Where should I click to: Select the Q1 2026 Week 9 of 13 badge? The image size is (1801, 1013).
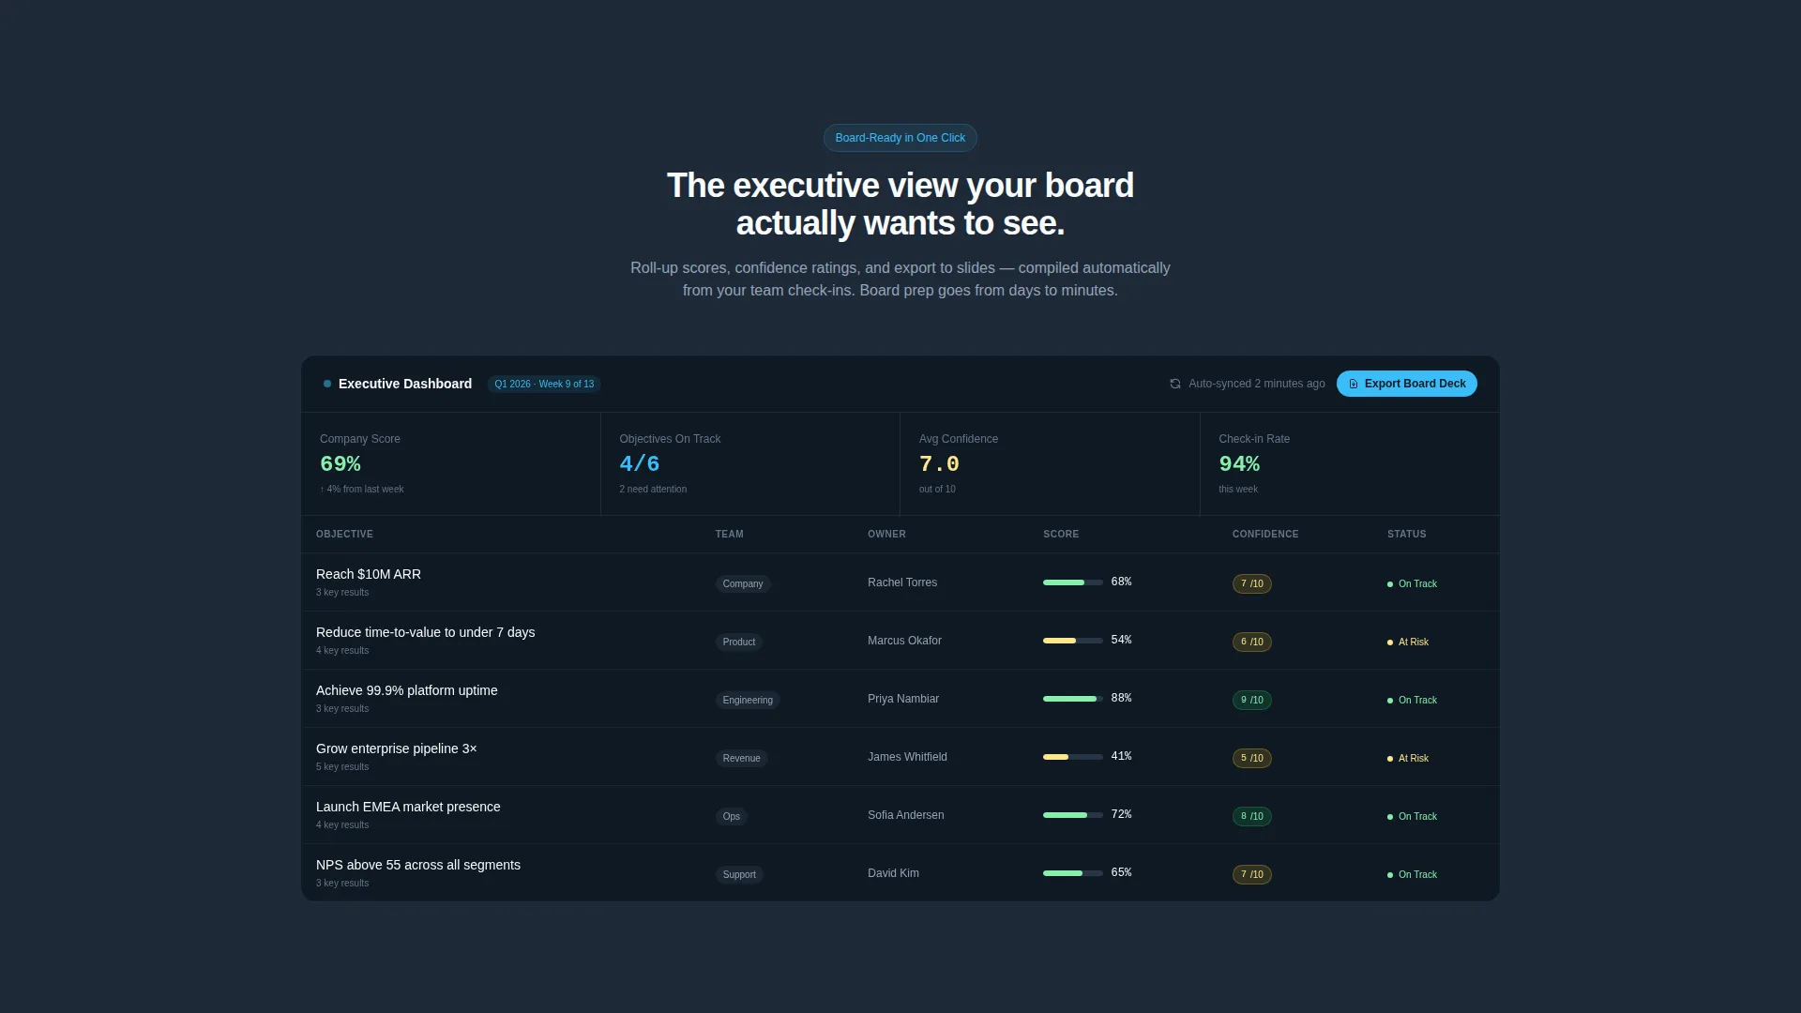pos(544,385)
